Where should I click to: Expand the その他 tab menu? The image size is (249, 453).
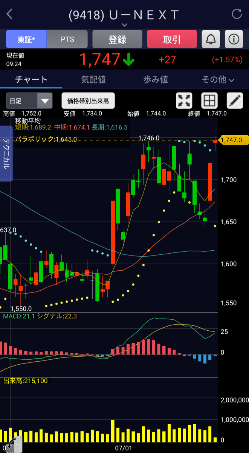click(x=218, y=80)
